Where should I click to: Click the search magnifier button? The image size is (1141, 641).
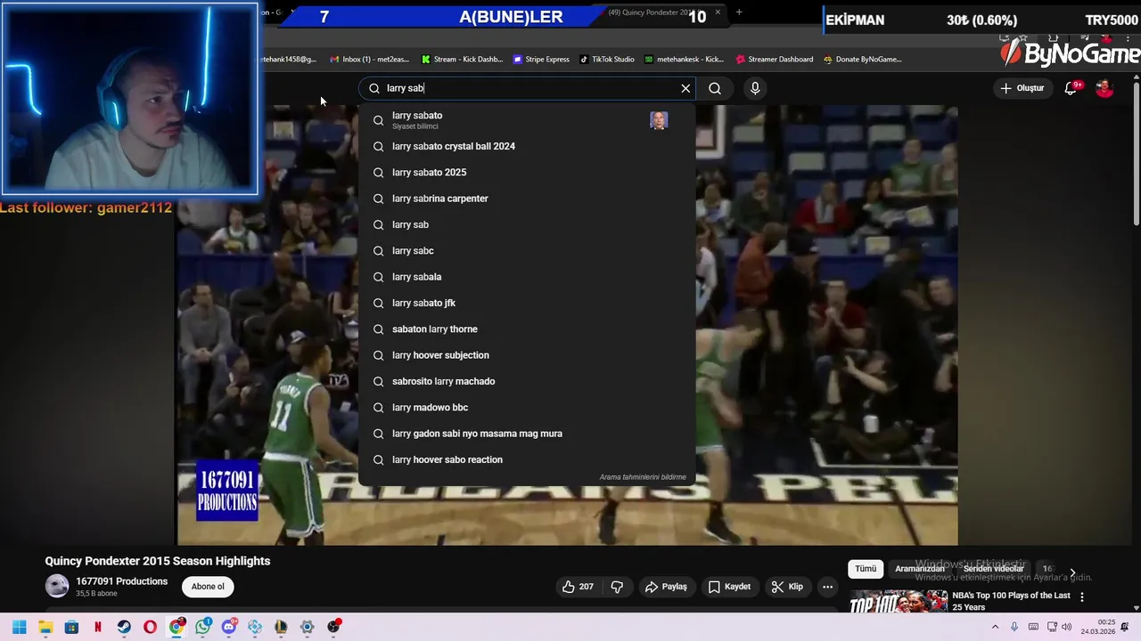point(715,88)
